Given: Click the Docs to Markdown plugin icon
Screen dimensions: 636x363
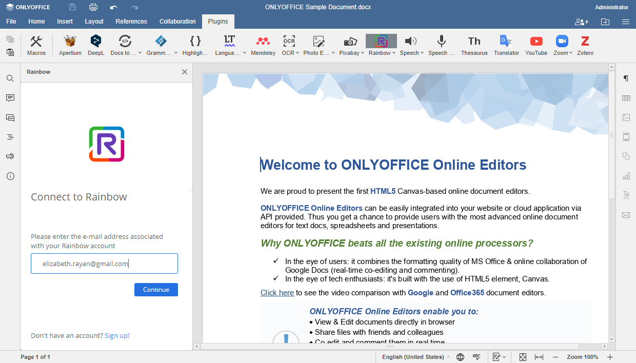Looking at the screenshot, I should click(x=124, y=42).
